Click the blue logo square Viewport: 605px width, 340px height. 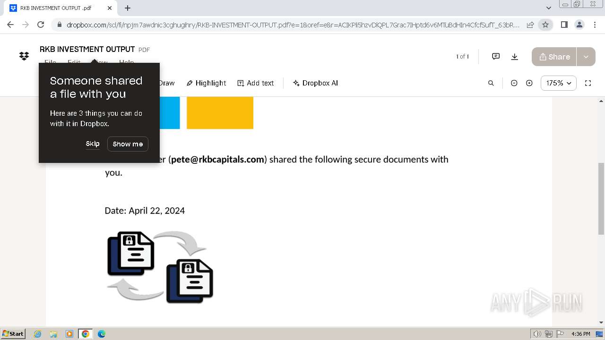pos(170,113)
